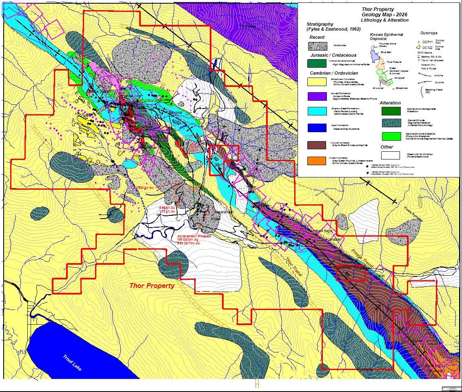This screenshot has width=462, height=392.
Task: Select the yellow Broadview Formation swatch
Action: click(317, 81)
